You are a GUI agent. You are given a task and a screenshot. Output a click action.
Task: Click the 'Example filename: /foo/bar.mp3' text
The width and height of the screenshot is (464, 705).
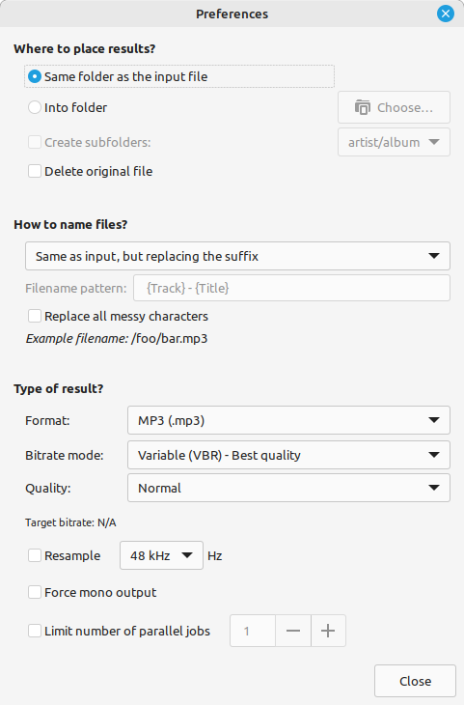(117, 339)
